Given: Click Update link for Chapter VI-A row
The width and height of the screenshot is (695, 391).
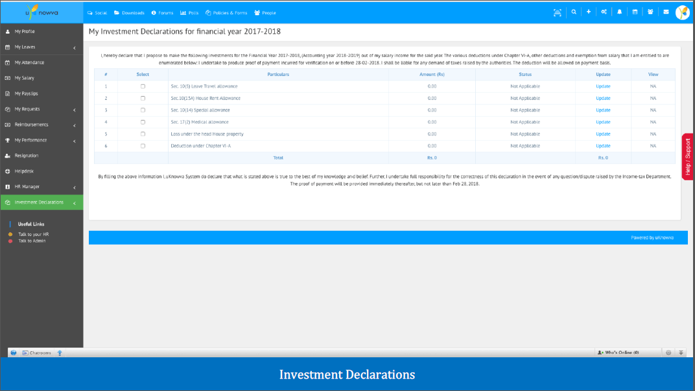Looking at the screenshot, I should coord(603,146).
